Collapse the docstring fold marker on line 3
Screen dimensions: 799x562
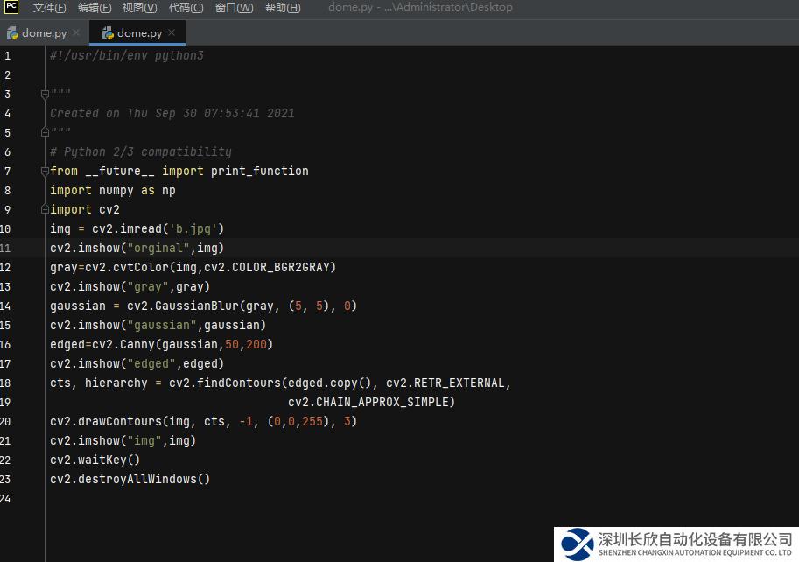[45, 95]
